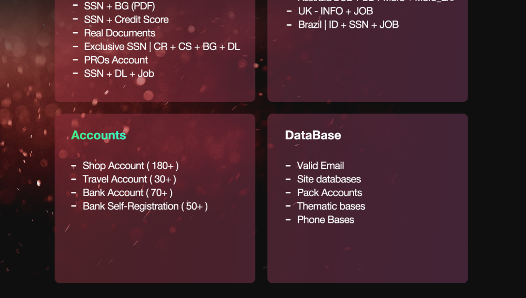The image size is (526, 298).
Task: Open the Site databases list item
Action: [x=329, y=179]
